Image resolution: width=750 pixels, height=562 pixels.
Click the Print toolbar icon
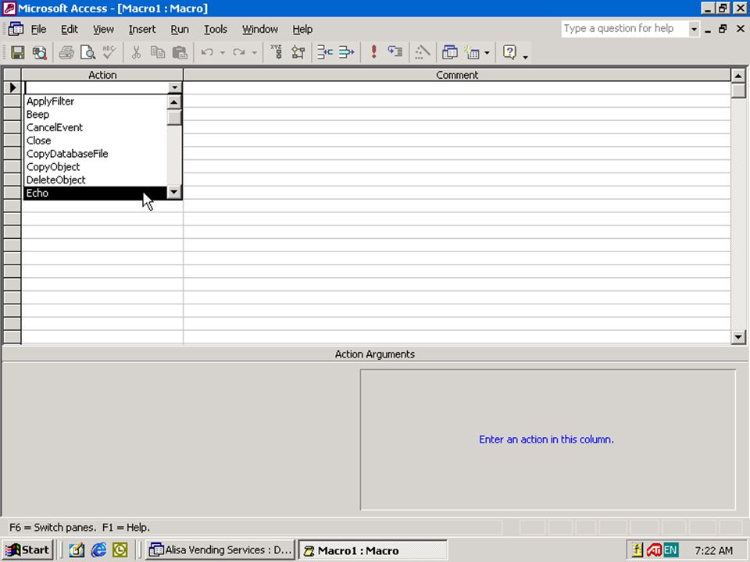click(66, 52)
